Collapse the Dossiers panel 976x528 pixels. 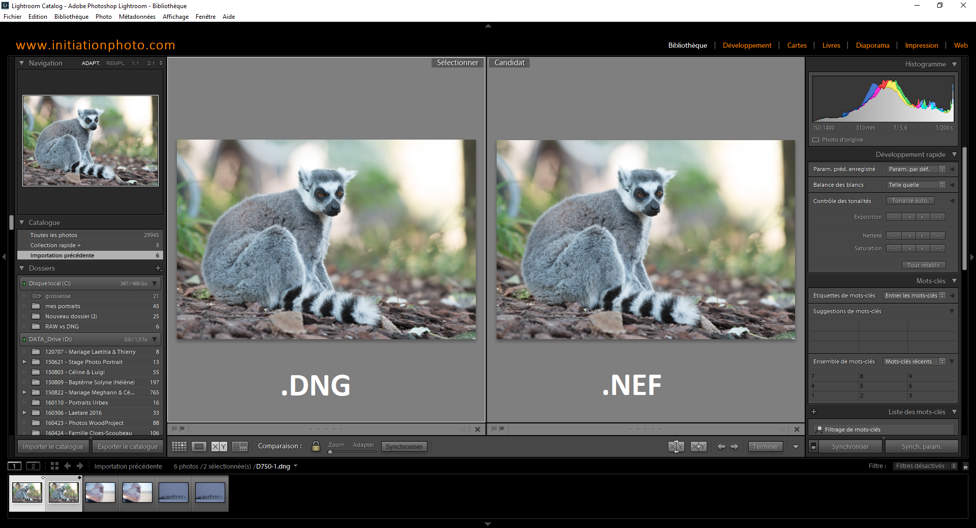(22, 268)
